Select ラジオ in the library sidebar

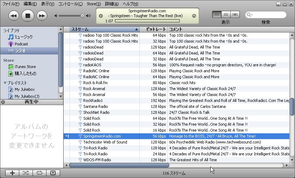29,51
